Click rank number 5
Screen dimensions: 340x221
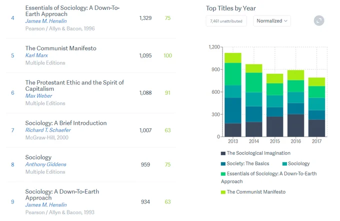(12, 55)
